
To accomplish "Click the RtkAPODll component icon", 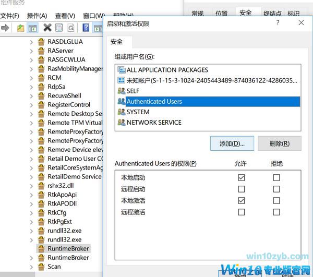I will 41,203.
